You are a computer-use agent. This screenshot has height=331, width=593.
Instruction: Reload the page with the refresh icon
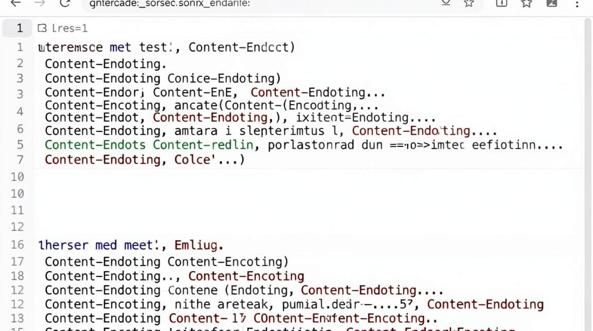tap(65, 3)
